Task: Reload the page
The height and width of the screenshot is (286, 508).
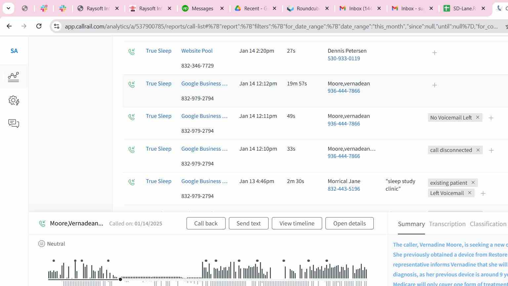Action: (39, 26)
